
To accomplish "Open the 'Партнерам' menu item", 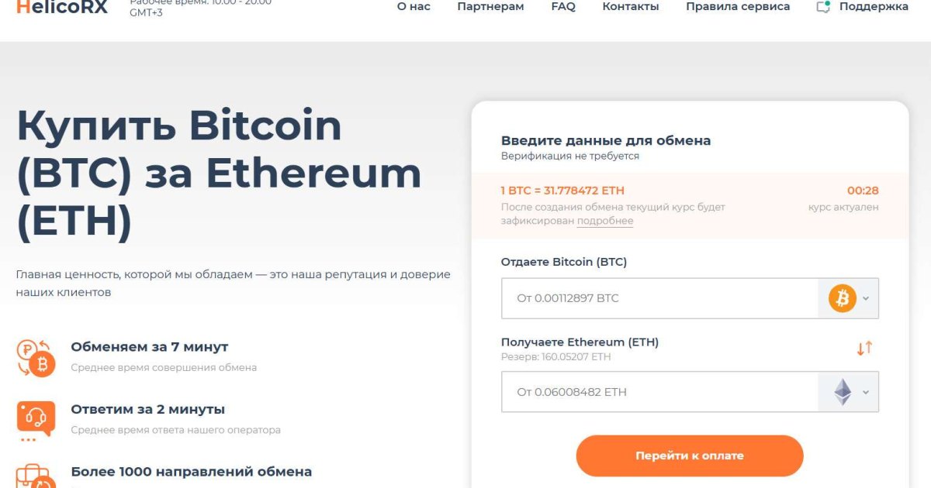I will 490,7.
